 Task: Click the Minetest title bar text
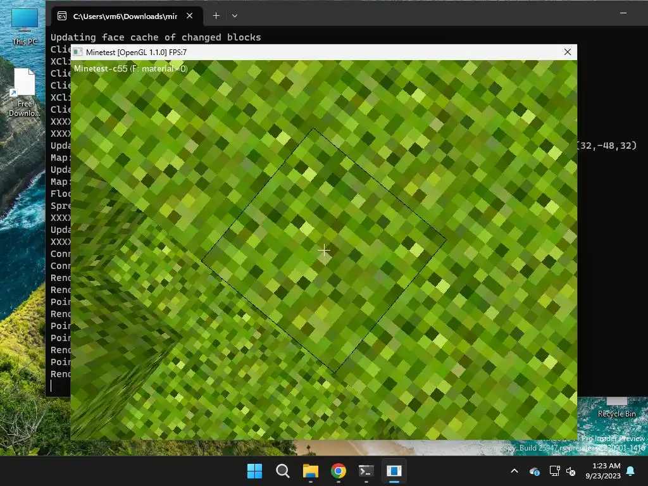point(136,52)
